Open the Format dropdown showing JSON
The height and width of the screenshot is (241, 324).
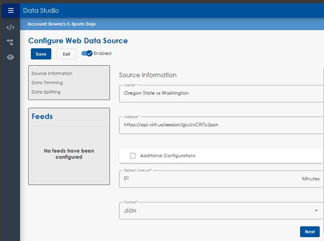click(x=221, y=211)
